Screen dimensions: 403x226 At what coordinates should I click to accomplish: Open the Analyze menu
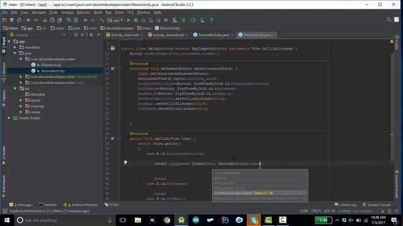(67, 13)
